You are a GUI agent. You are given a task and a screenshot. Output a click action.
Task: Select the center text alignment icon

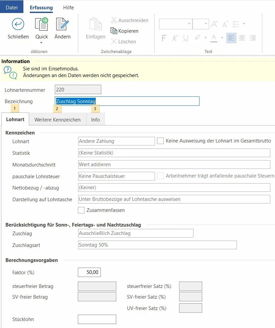pyautogui.click(x=242, y=38)
